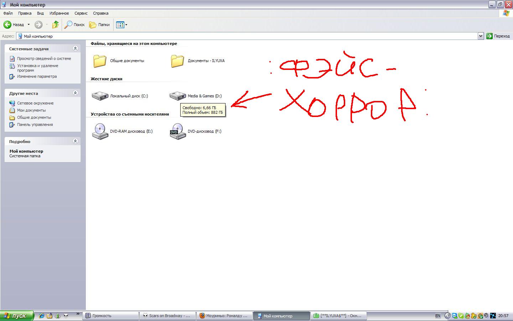
Task: Open the Search (Поиск) toolbar button
Action: [74, 25]
